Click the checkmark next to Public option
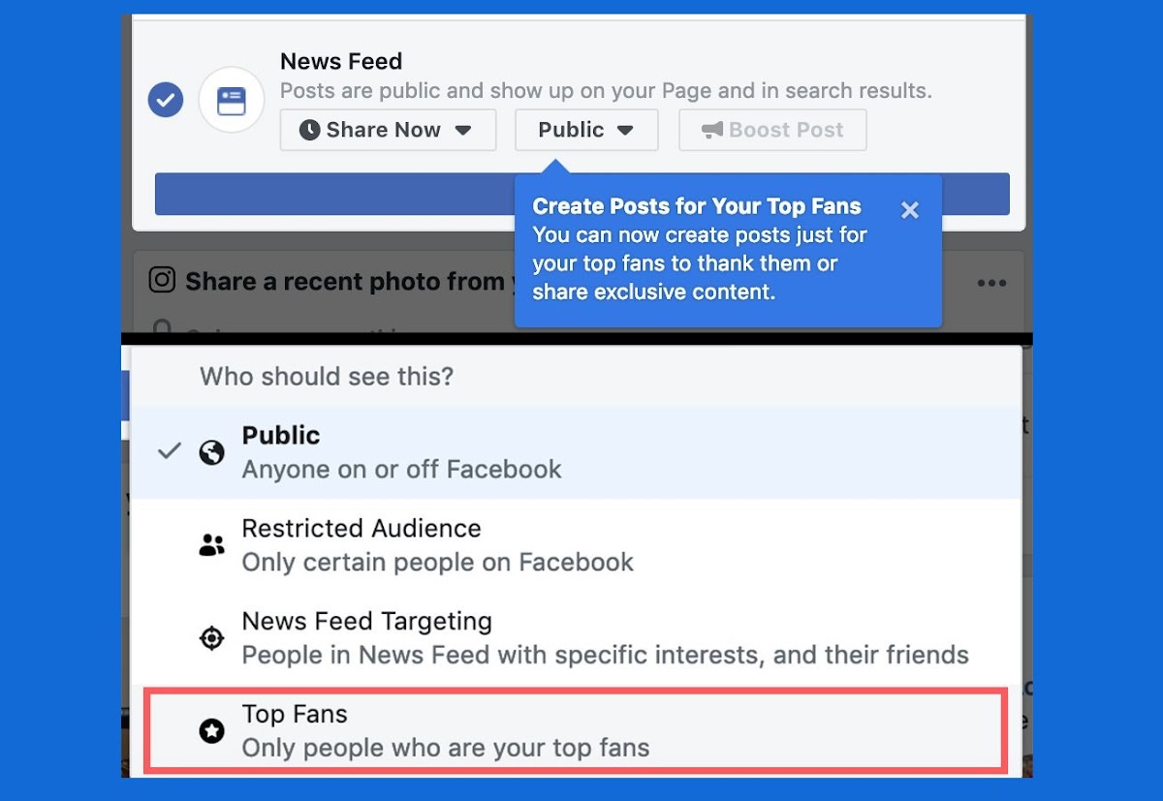This screenshot has width=1163, height=801. point(169,451)
